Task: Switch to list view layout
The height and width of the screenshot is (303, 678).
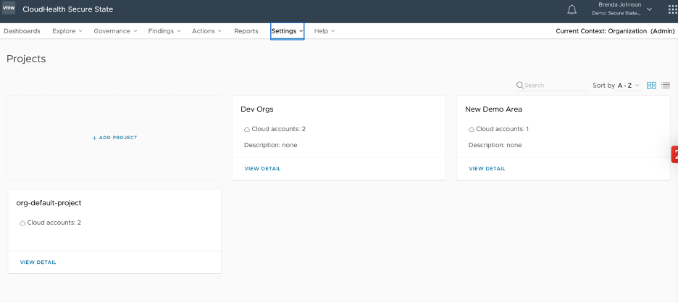Action: (666, 86)
